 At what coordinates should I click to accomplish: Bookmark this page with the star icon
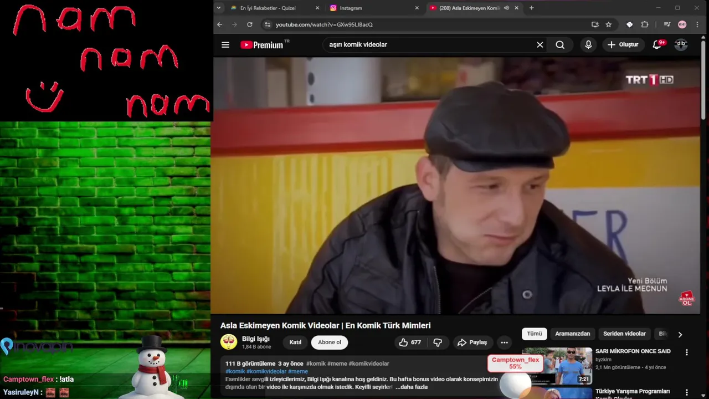[x=609, y=24]
